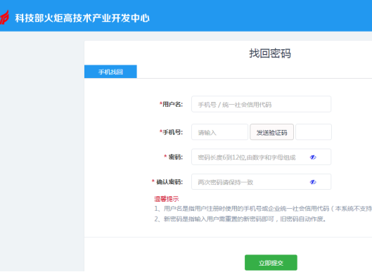Click the * 确认密码: field label
Viewport: 372px width, 272px height.
point(167,182)
